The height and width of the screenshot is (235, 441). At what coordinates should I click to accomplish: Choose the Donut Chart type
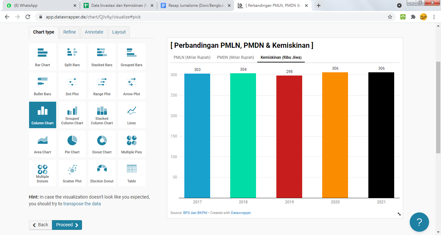(102, 144)
